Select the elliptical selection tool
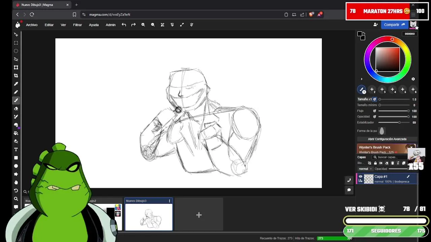Screen dimensions: 431x242 coord(16,51)
